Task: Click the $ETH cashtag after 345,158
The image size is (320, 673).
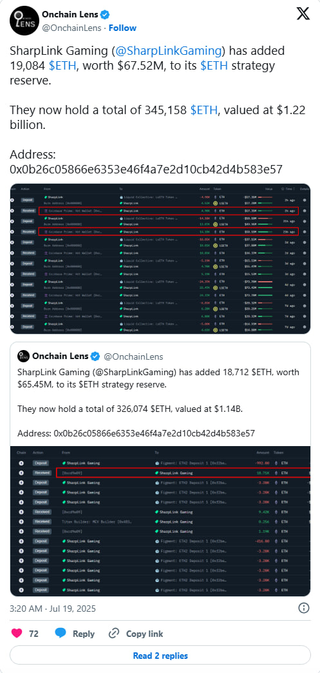Action: [x=204, y=110]
